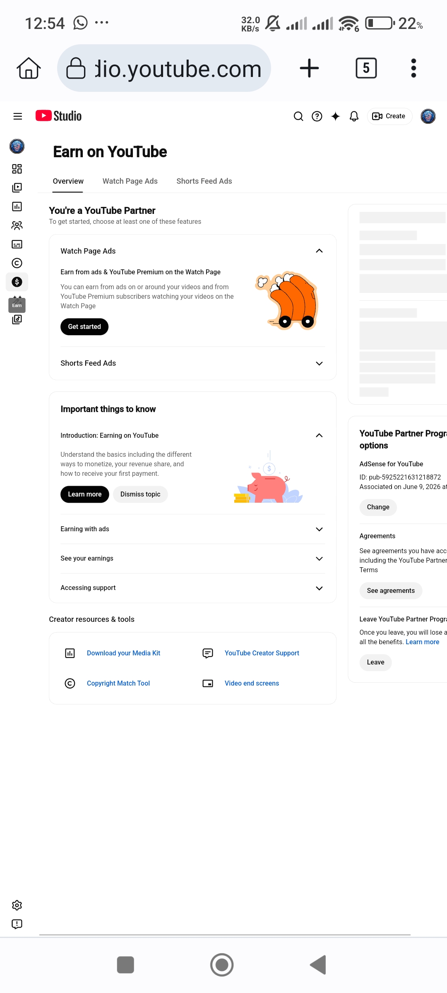This screenshot has width=447, height=993.
Task: Collapse the Watch Page Ads section
Action: pos(319,251)
